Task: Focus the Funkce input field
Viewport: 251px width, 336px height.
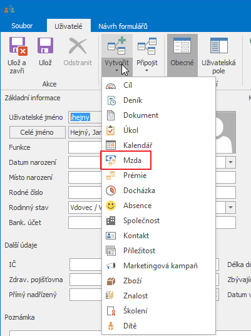Action: 85,147
